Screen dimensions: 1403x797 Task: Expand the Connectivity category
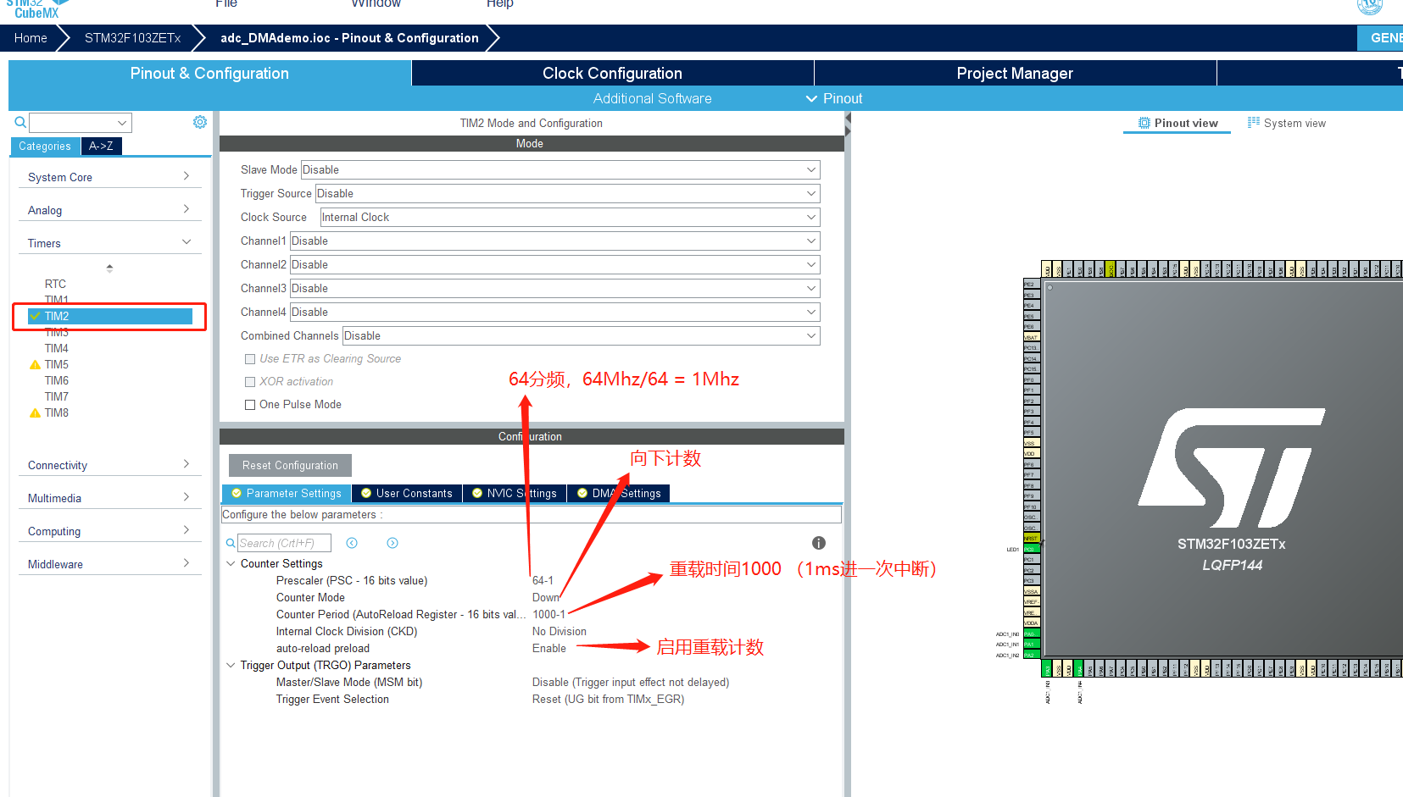coord(109,465)
